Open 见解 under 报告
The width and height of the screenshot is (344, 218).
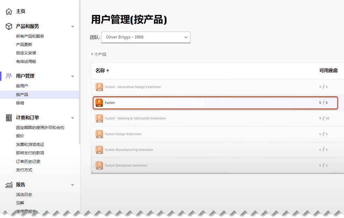pos(20,203)
